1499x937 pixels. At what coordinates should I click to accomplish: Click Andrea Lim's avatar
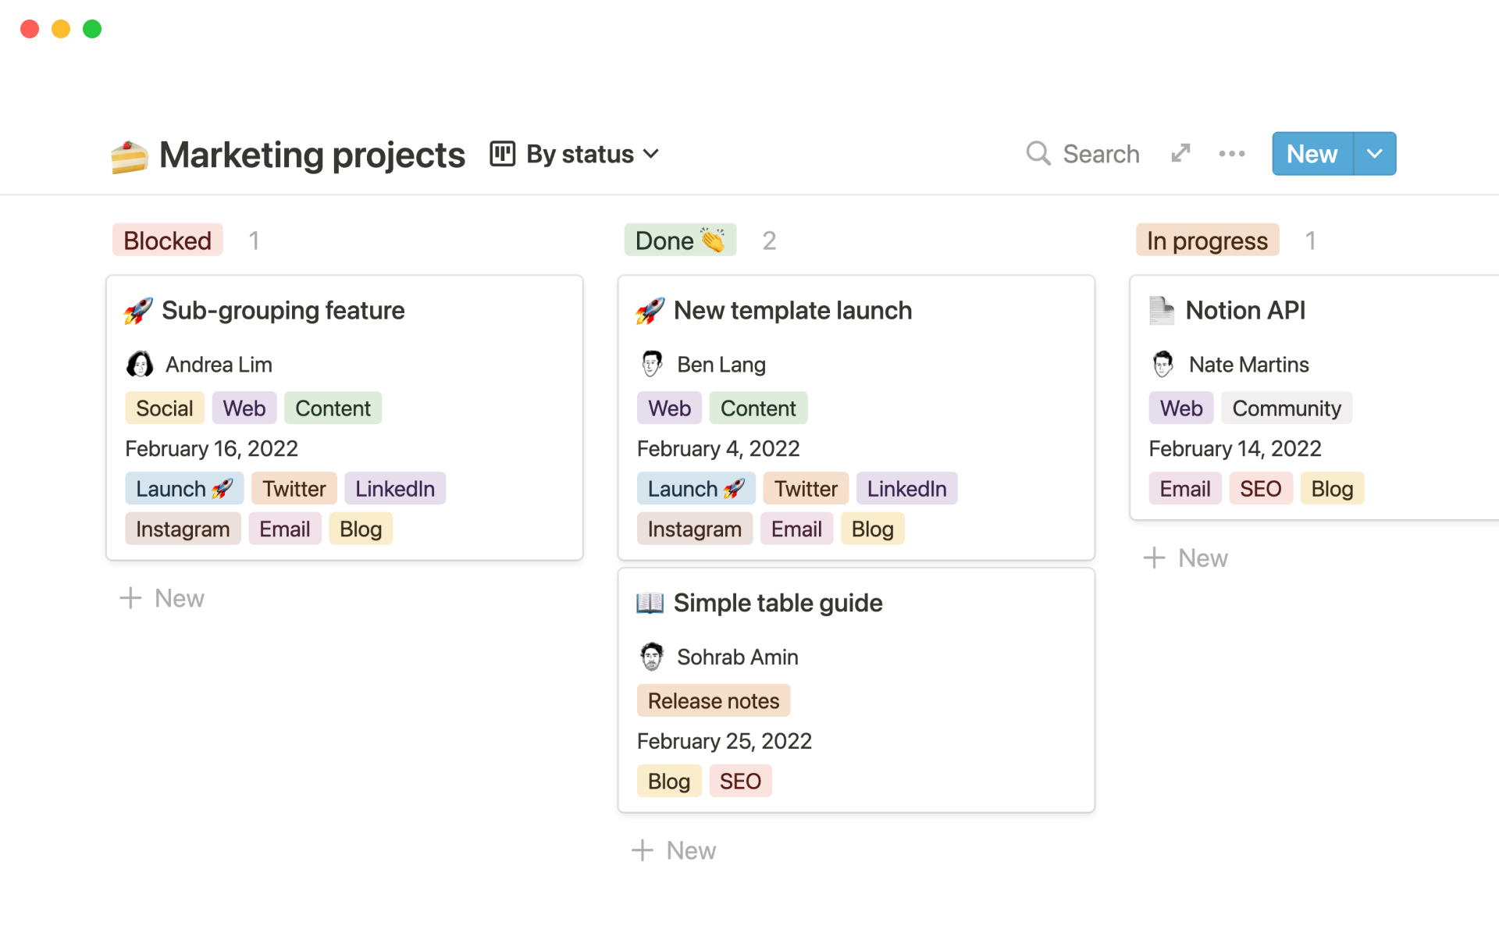140,364
